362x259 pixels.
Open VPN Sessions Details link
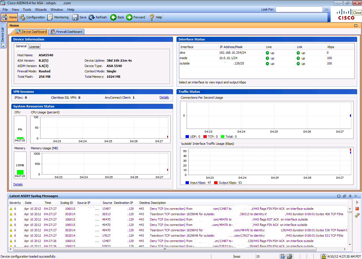164,97
